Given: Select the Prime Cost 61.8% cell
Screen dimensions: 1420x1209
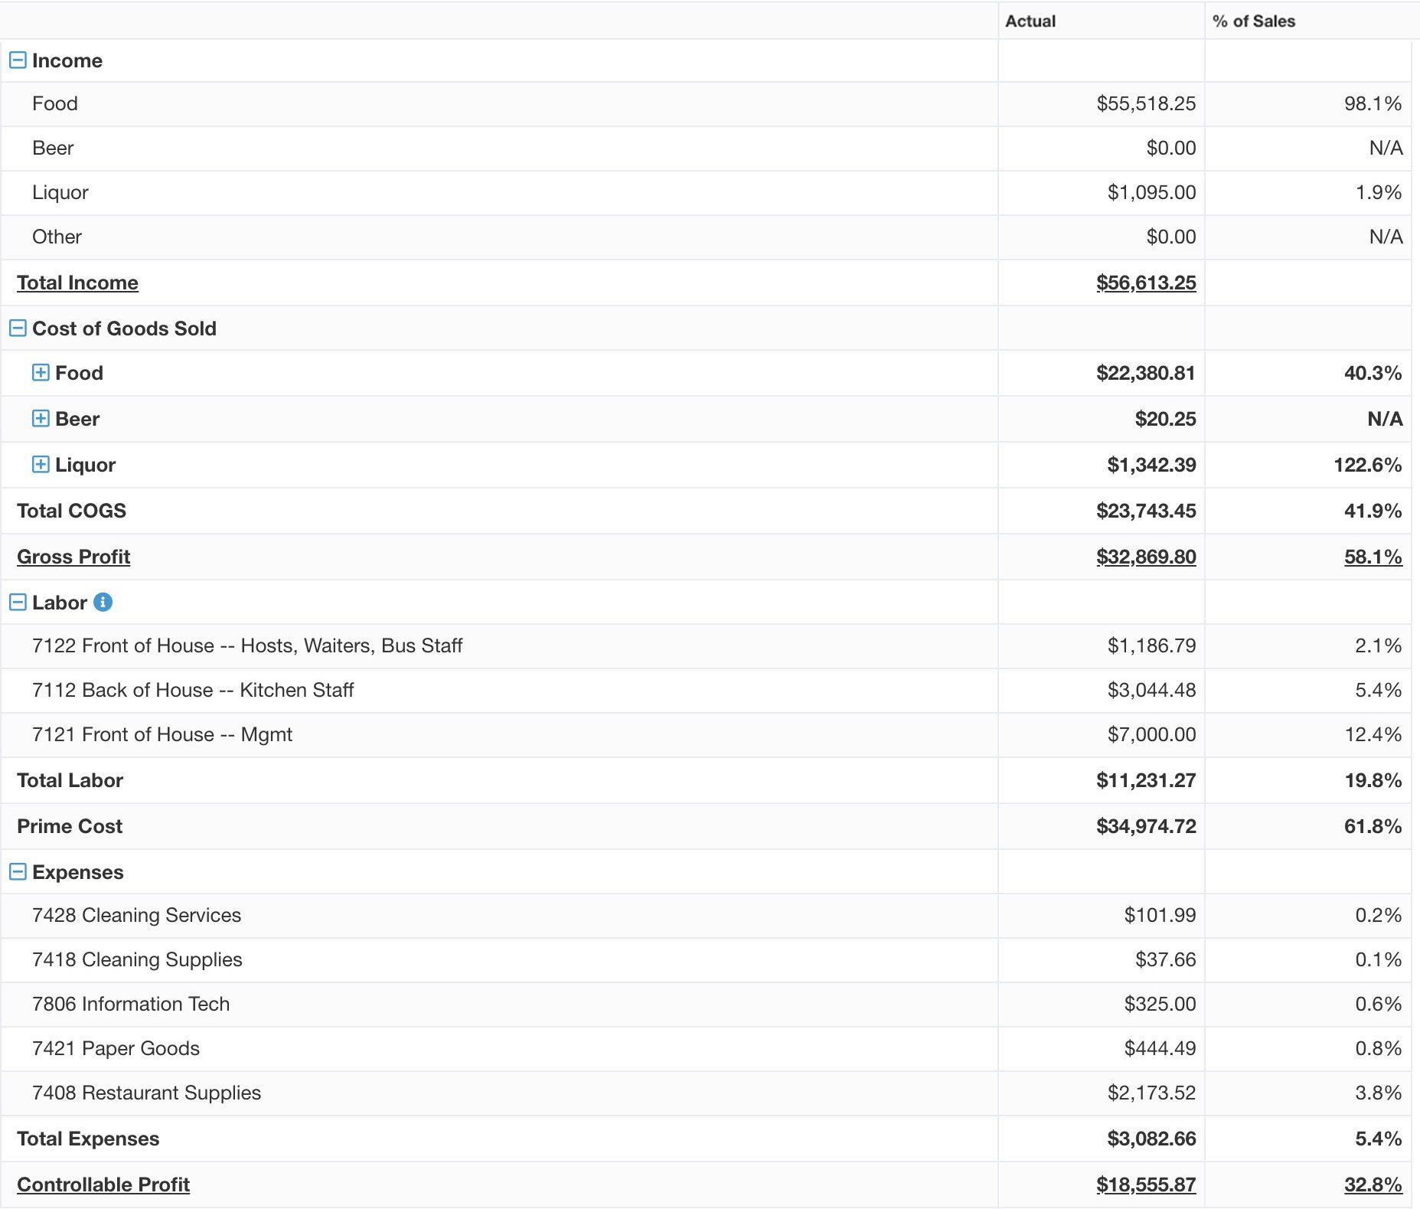Looking at the screenshot, I should [x=1373, y=826].
